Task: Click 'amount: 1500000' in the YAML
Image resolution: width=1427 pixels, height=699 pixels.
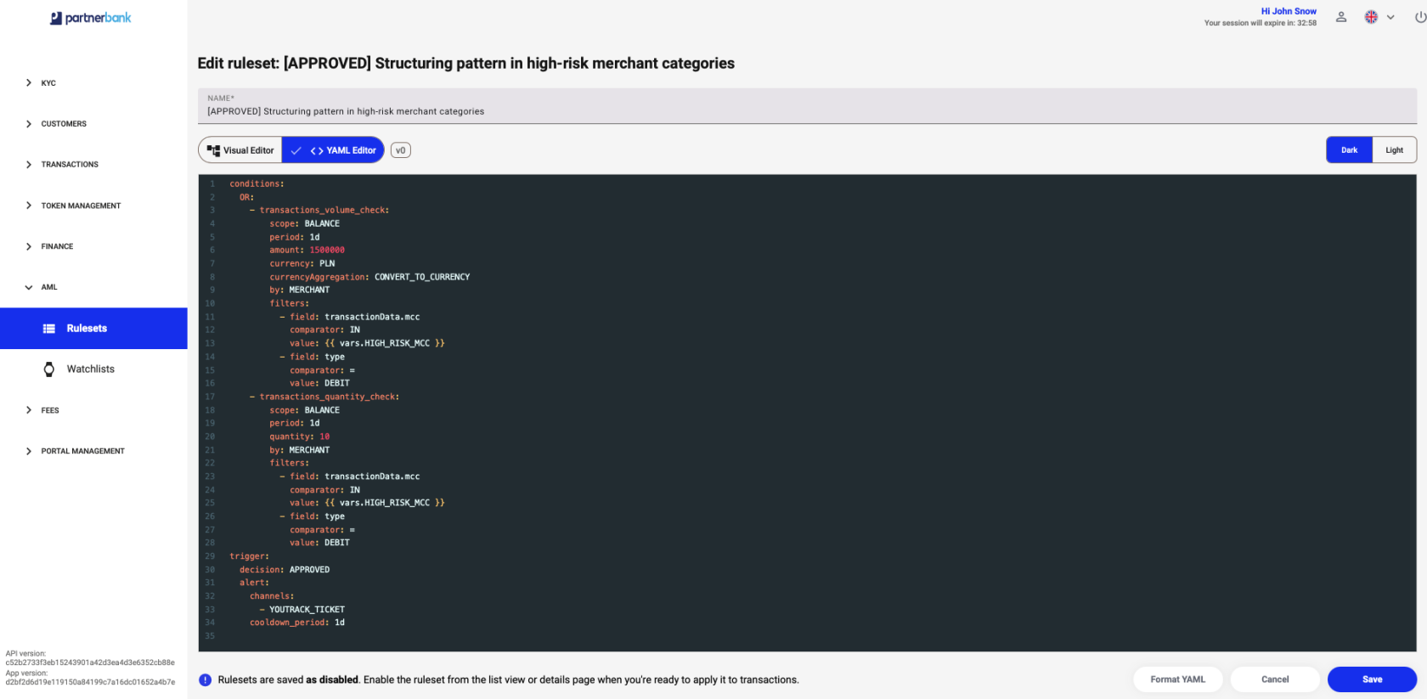Action: coord(307,251)
